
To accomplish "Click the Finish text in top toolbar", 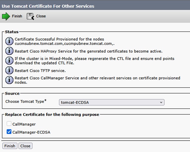I will coord(17,16).
